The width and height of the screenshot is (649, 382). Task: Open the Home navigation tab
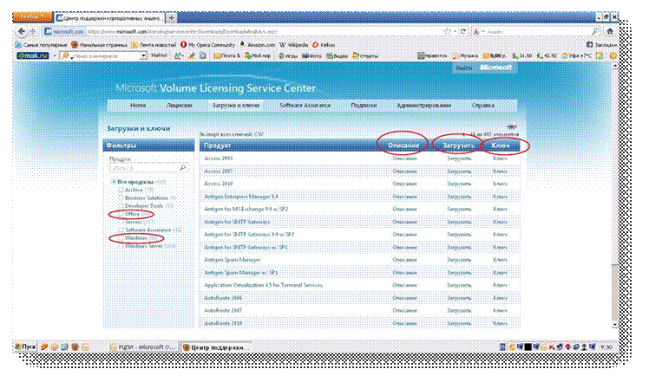(138, 106)
